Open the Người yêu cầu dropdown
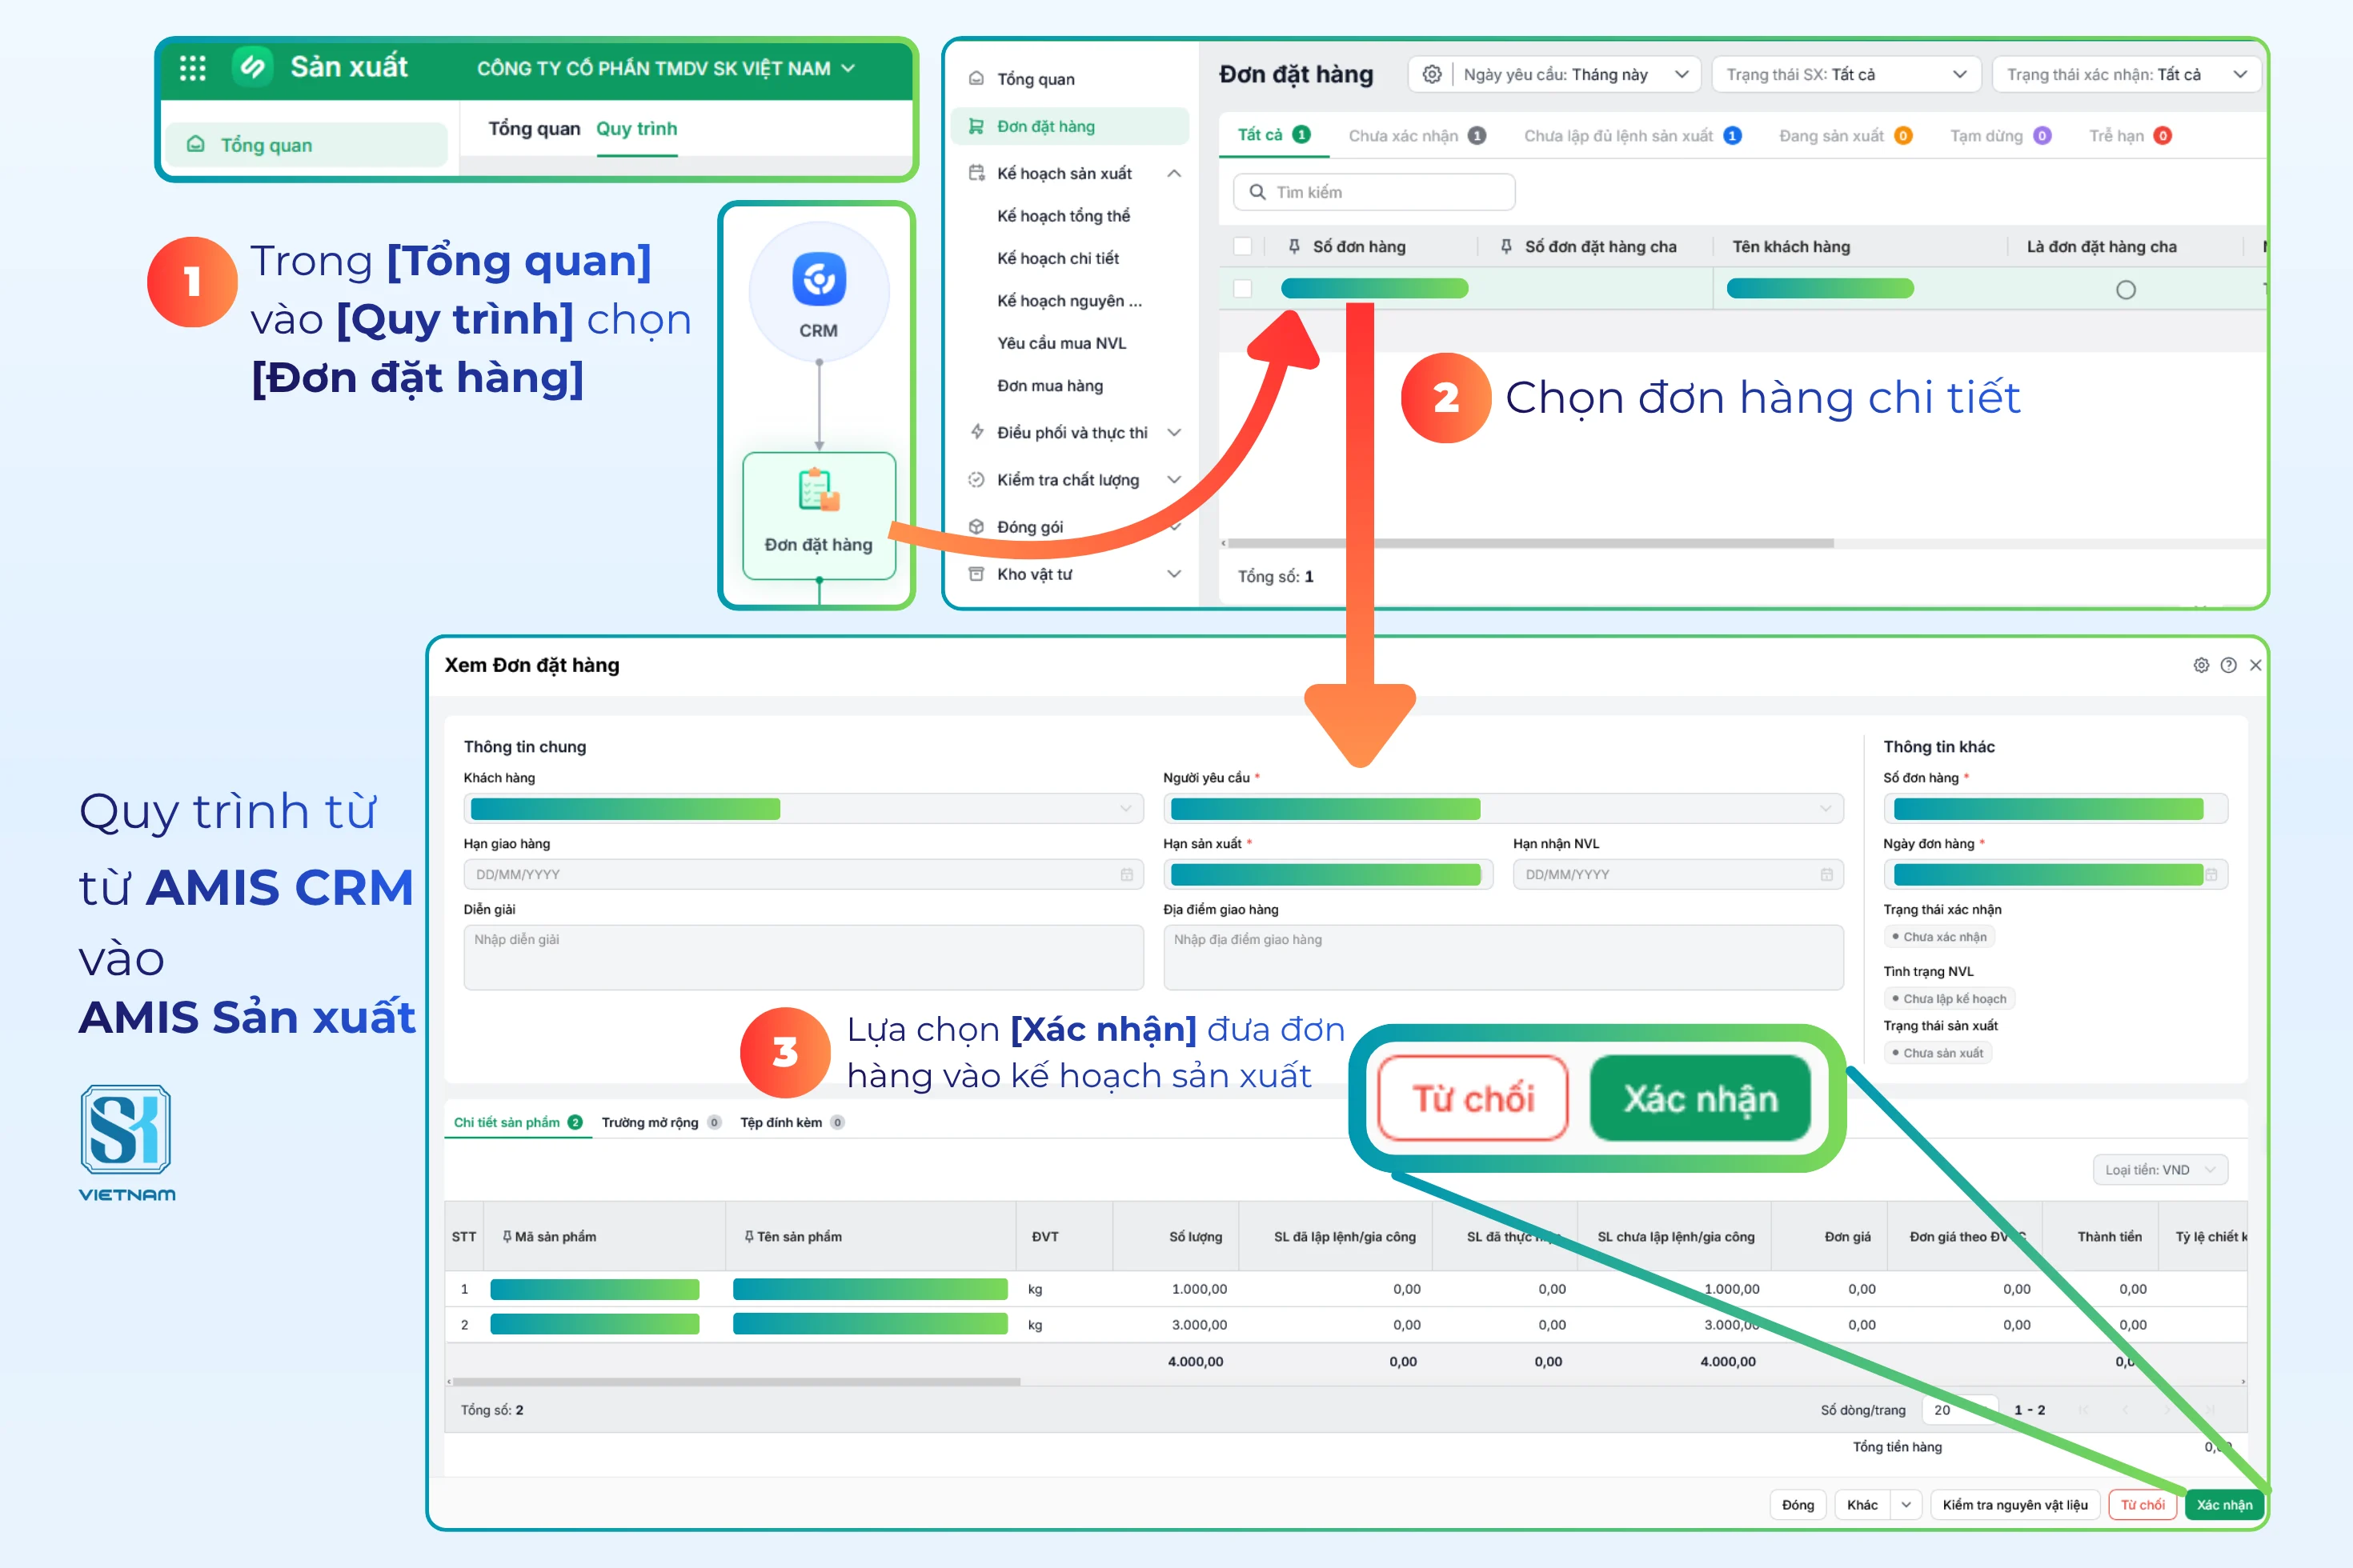The height and width of the screenshot is (1568, 2353). click(1503, 809)
